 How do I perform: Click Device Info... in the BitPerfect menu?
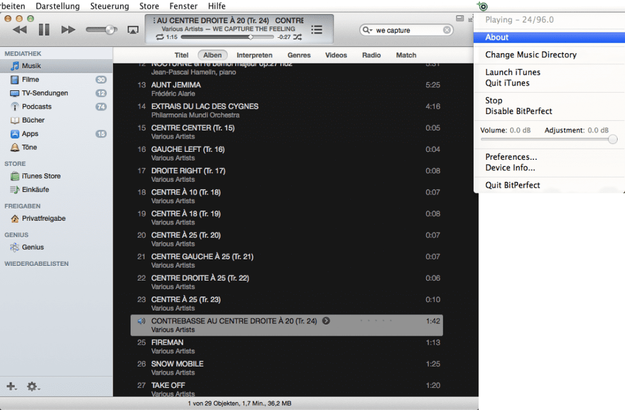coord(510,168)
